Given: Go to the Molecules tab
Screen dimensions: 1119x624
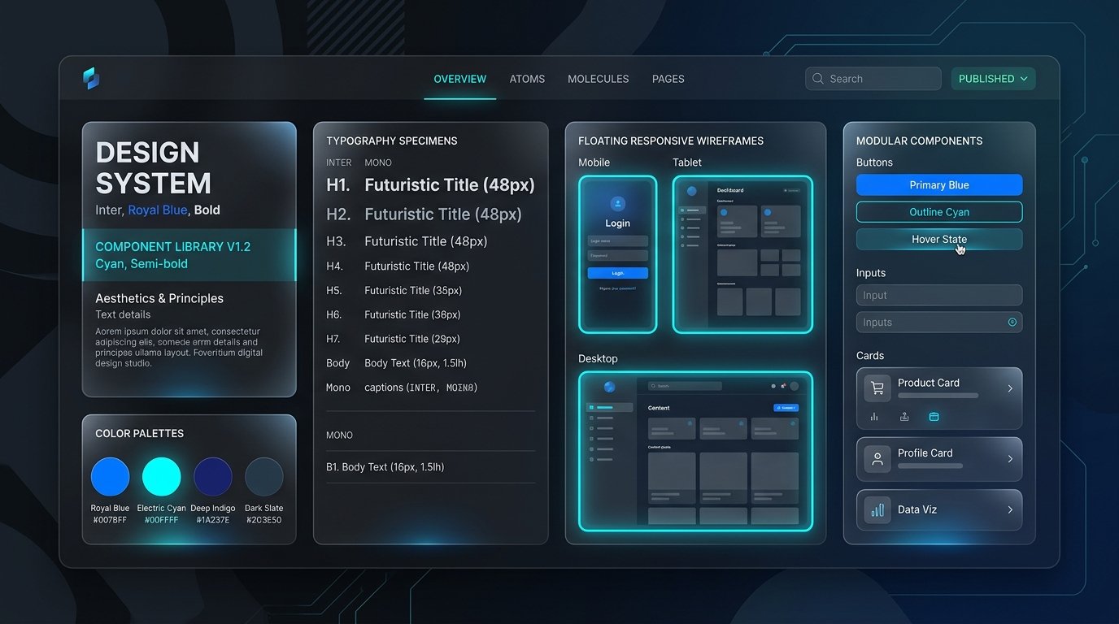Looking at the screenshot, I should 599,79.
